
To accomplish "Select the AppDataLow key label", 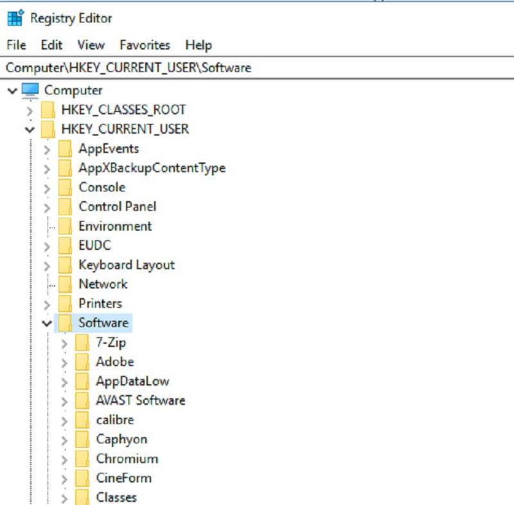I will 132,382.
